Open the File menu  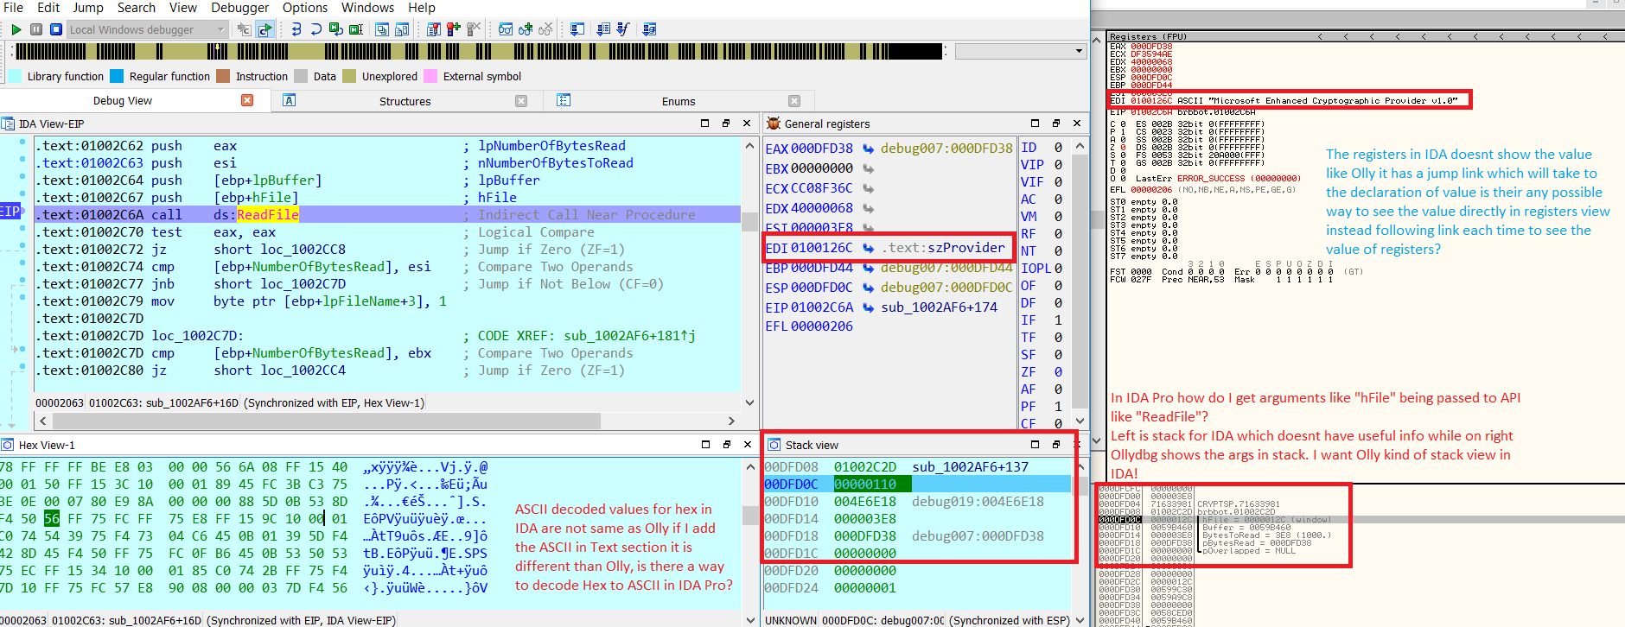13,8
